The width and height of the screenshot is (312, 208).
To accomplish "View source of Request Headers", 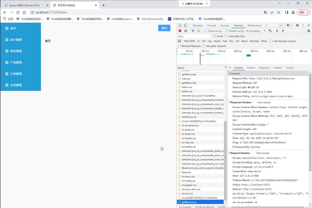I will [x=262, y=153].
